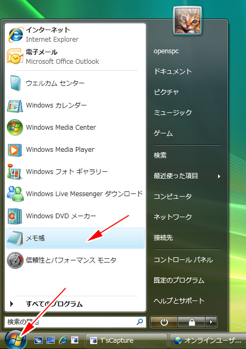246x349 pixels.
Task: Launch Windows Media Center
Action: point(75,127)
